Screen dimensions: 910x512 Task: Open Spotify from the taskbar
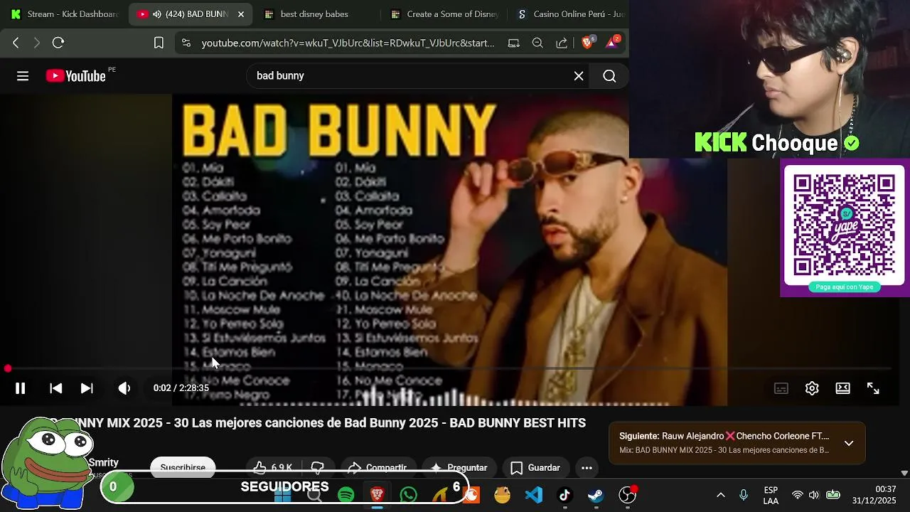pos(346,494)
